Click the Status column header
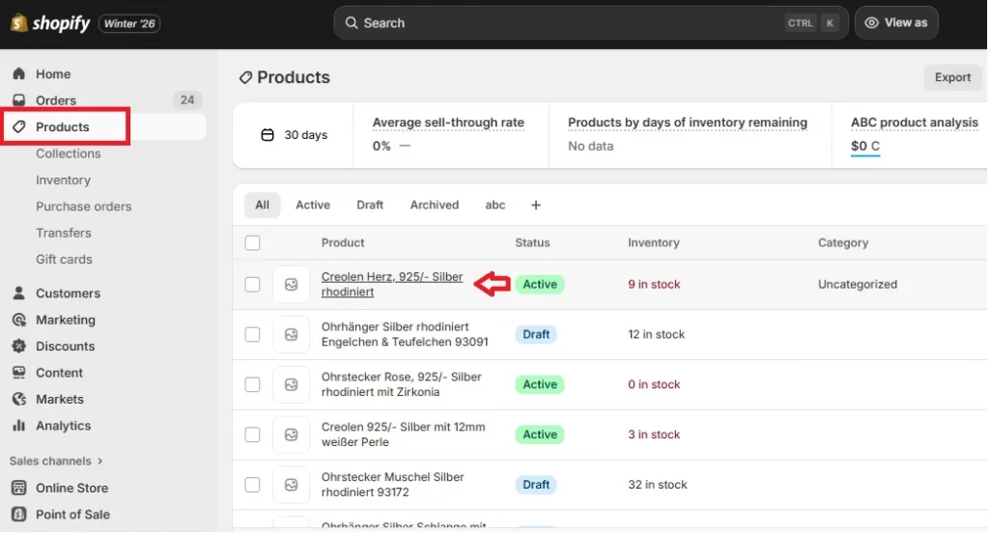Image resolution: width=989 pixels, height=533 pixels. click(x=532, y=243)
